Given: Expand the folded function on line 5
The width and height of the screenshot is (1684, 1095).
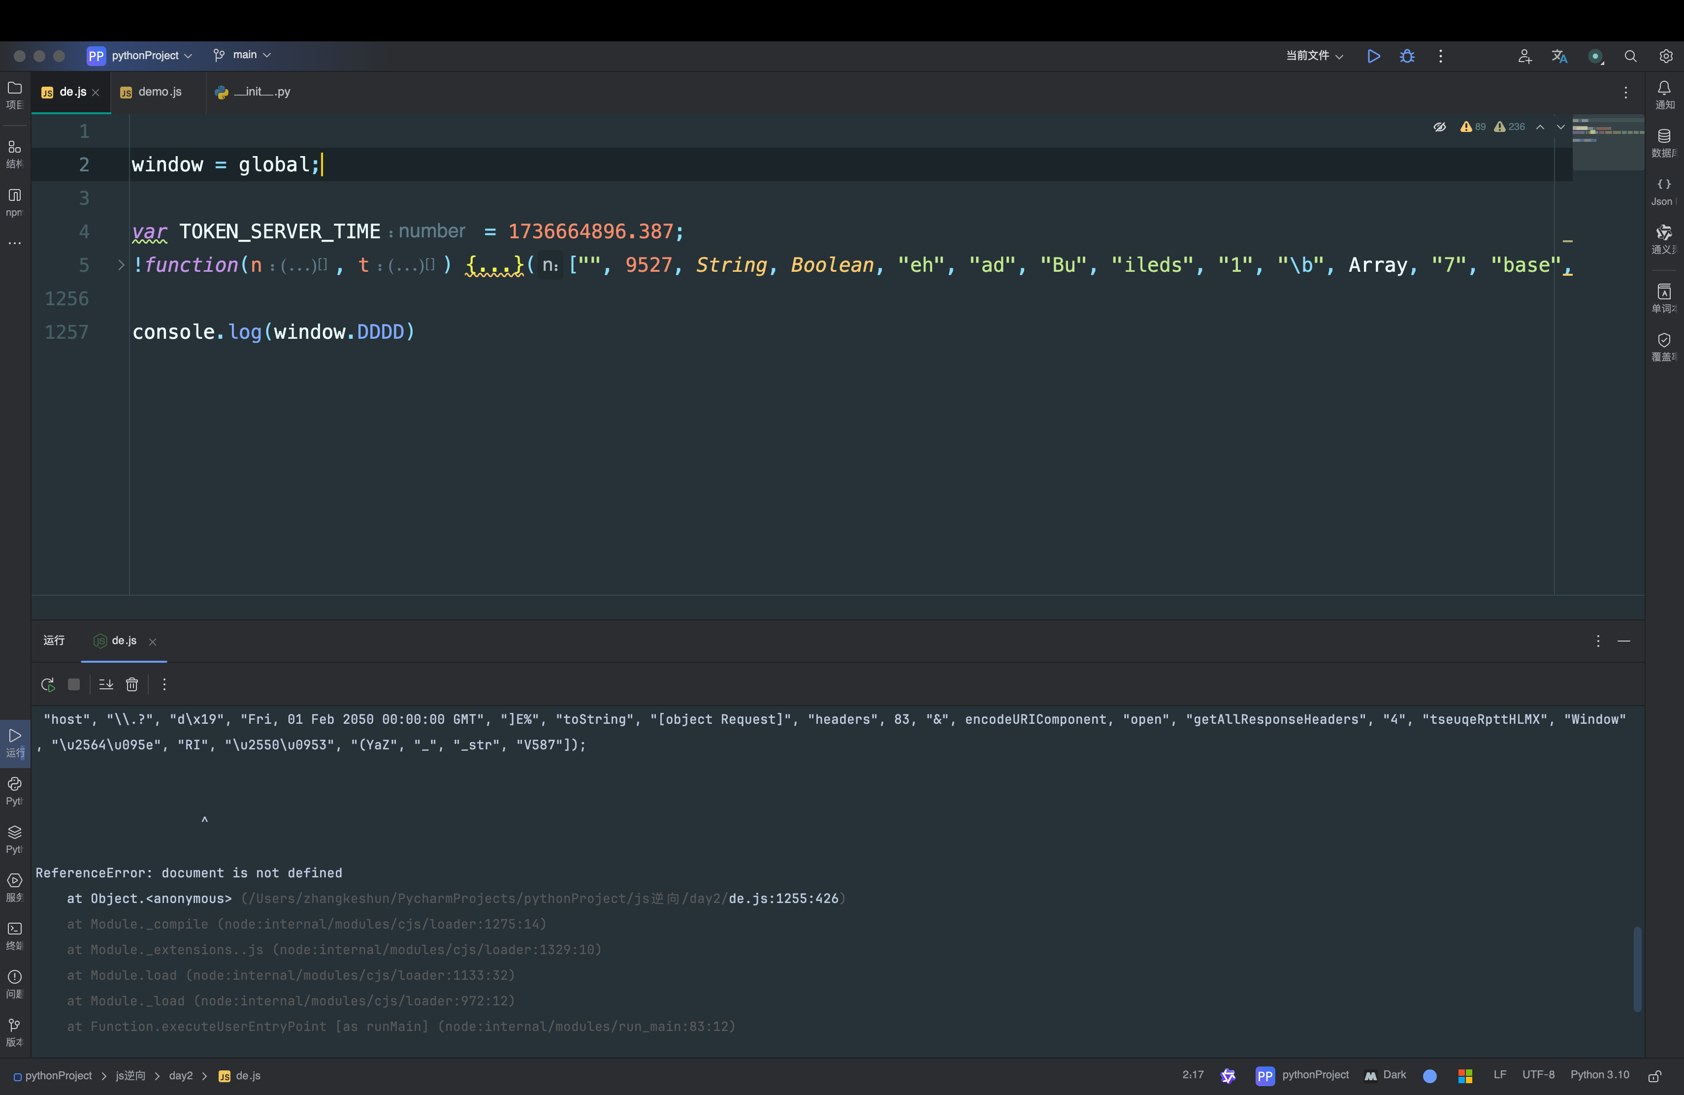Looking at the screenshot, I should pos(121,264).
